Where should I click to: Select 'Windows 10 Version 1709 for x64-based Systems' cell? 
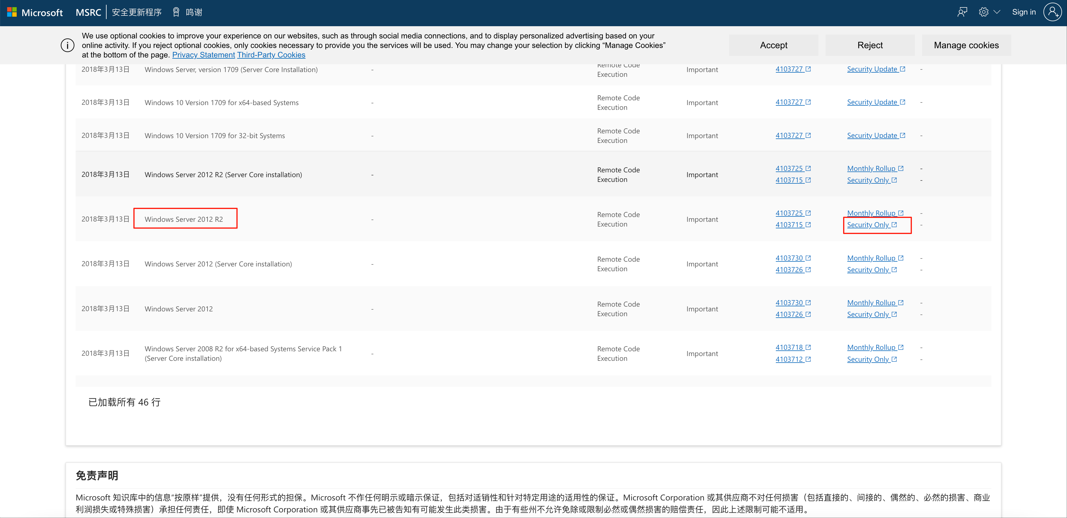pos(221,103)
